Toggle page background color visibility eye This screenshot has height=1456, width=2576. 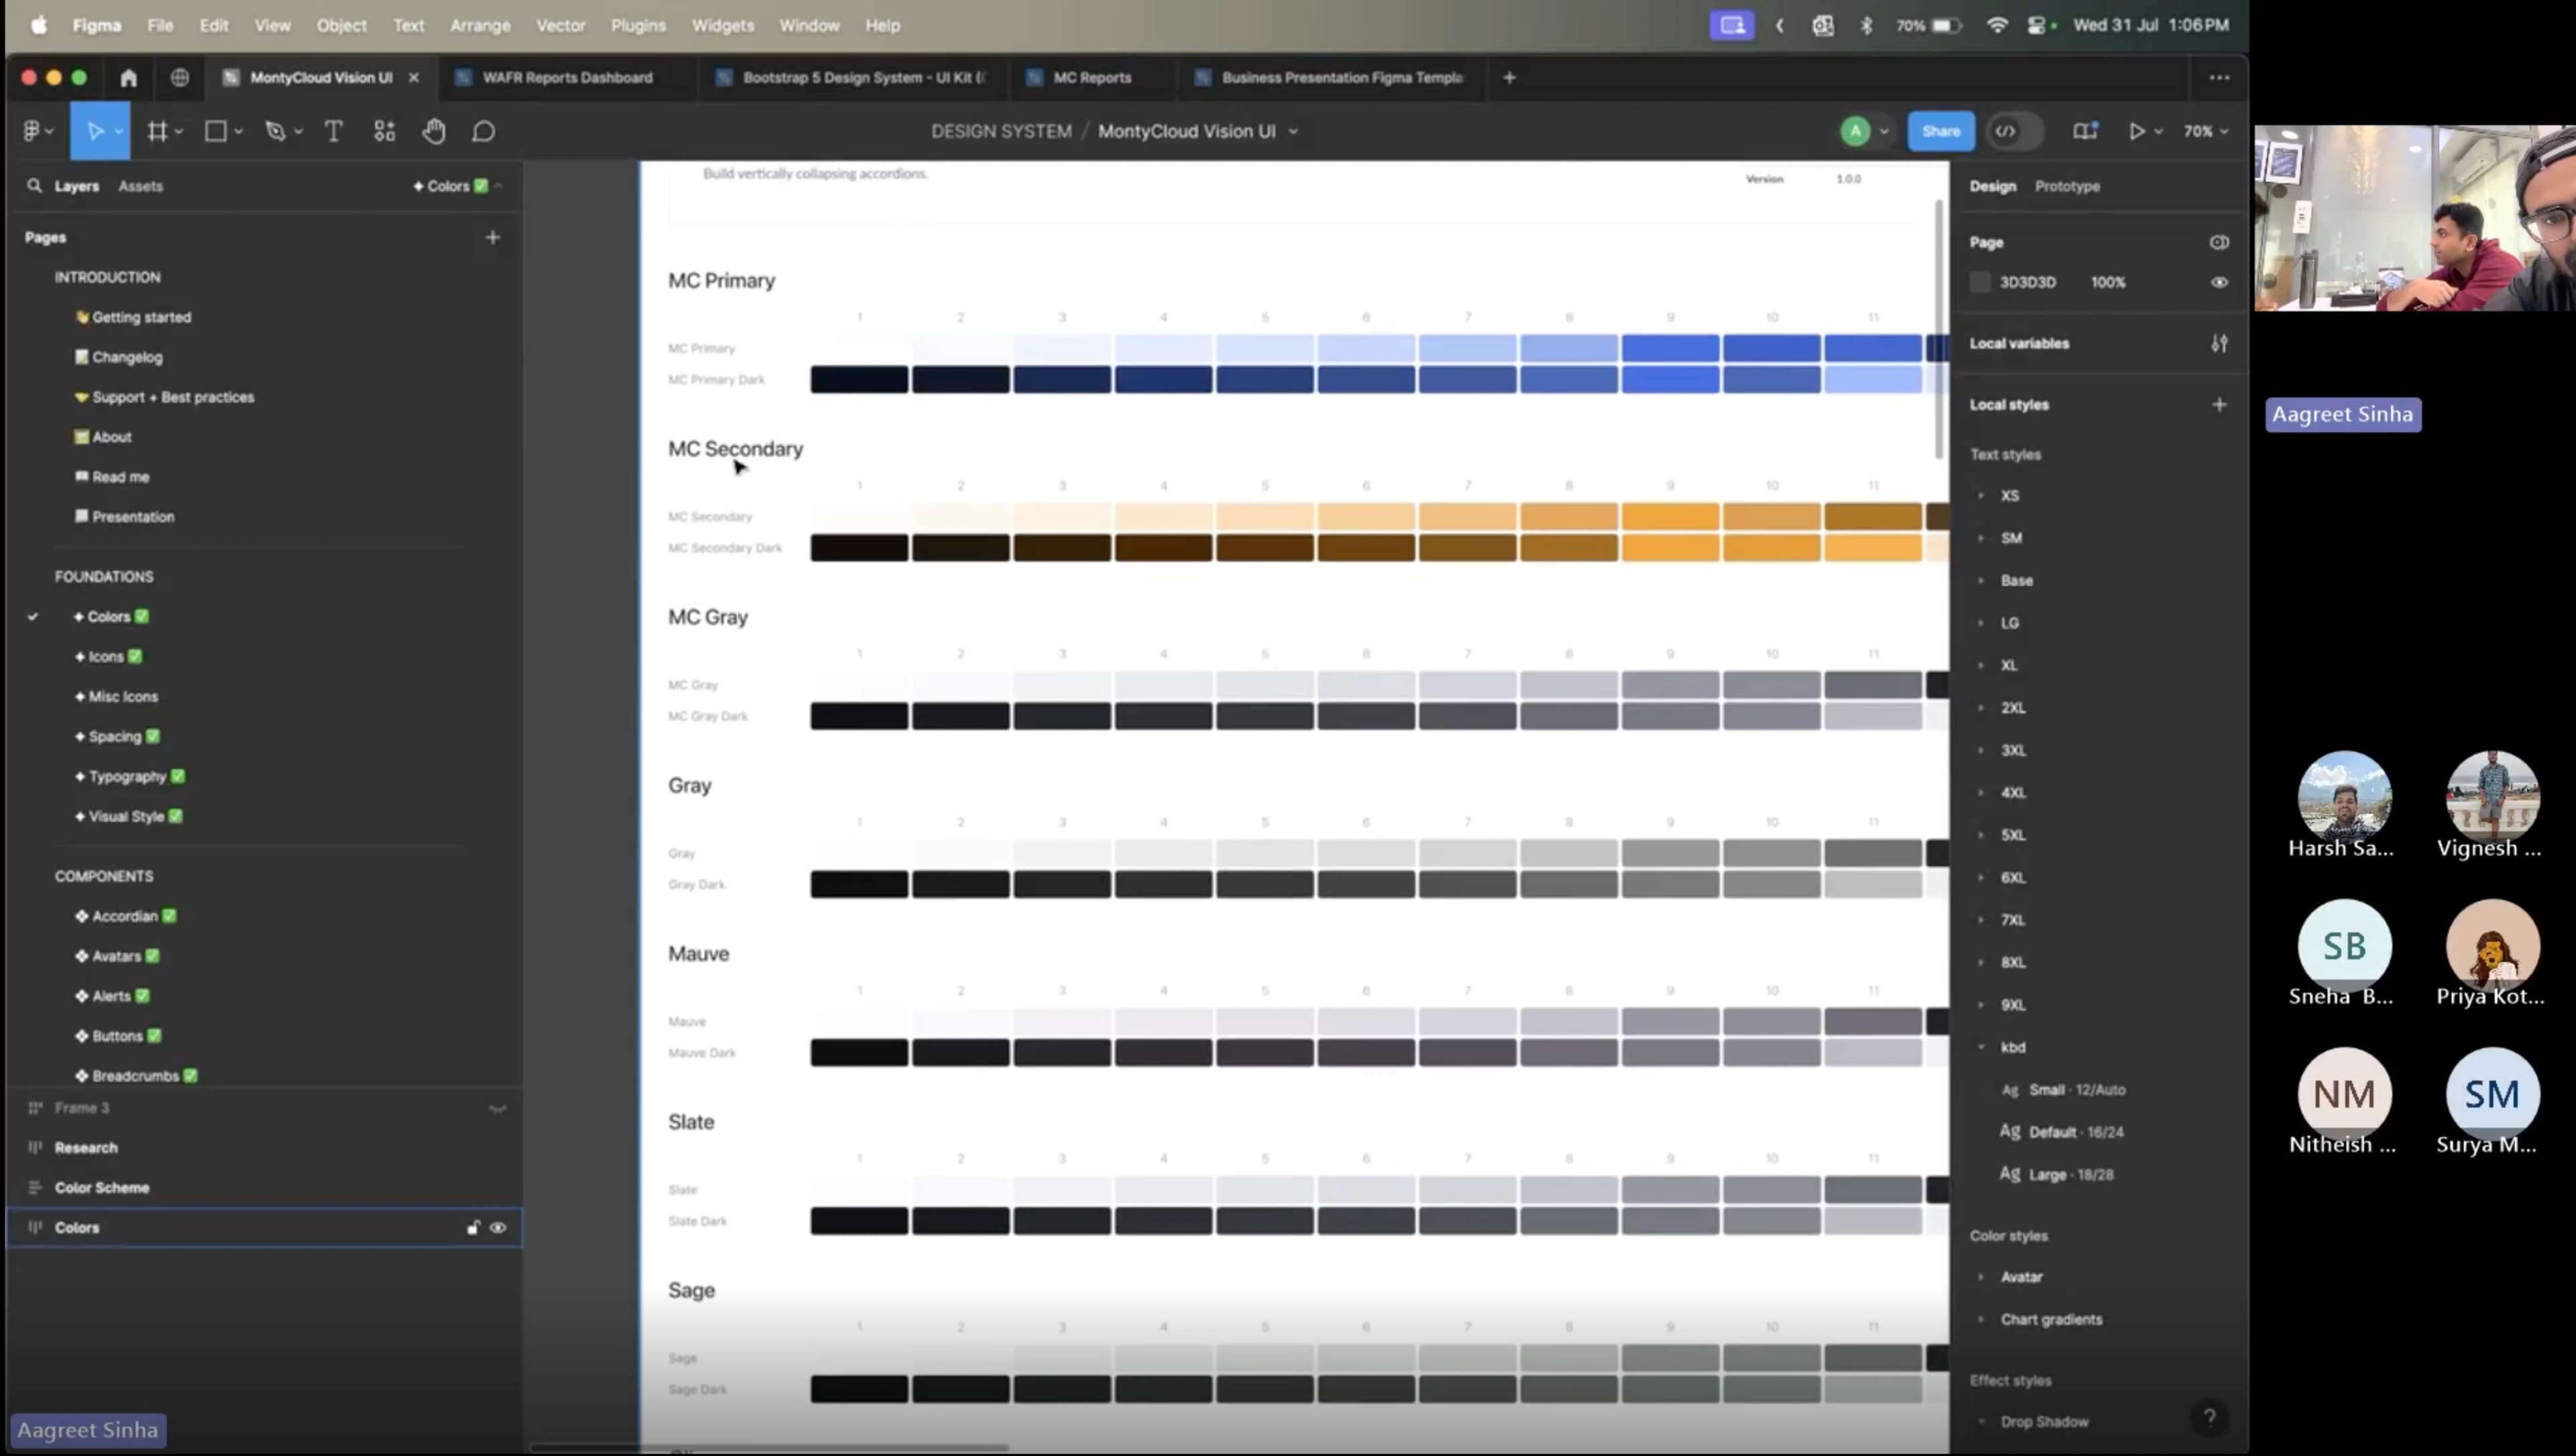[x=2218, y=282]
